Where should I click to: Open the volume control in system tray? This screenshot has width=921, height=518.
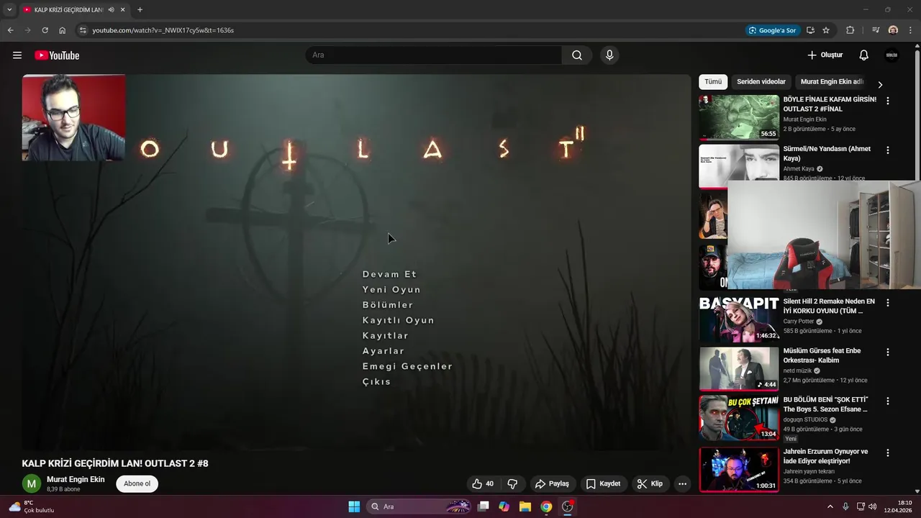[874, 506]
